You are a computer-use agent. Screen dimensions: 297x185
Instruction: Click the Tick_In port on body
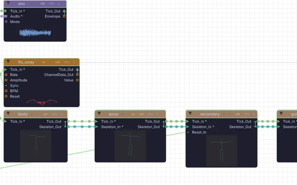tap(6, 121)
